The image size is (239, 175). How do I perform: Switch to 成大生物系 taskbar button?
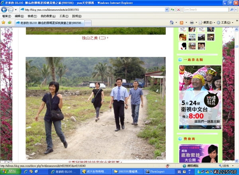tap(96, 172)
